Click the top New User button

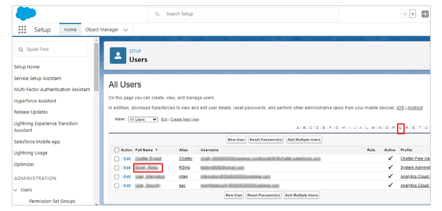click(236, 140)
